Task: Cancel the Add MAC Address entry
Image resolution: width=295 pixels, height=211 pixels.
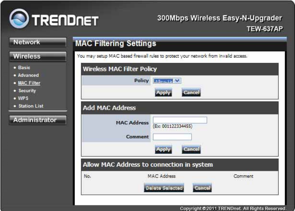Action: [191, 149]
